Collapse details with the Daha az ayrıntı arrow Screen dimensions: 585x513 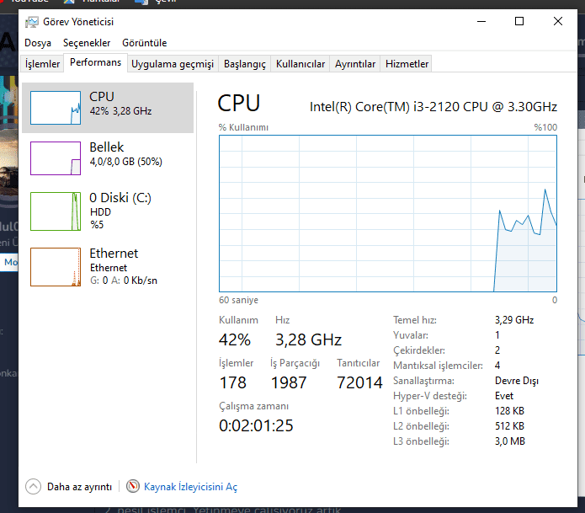(x=33, y=486)
